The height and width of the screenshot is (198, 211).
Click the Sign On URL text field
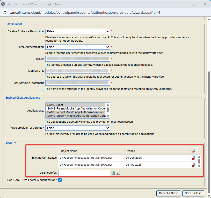(78, 71)
